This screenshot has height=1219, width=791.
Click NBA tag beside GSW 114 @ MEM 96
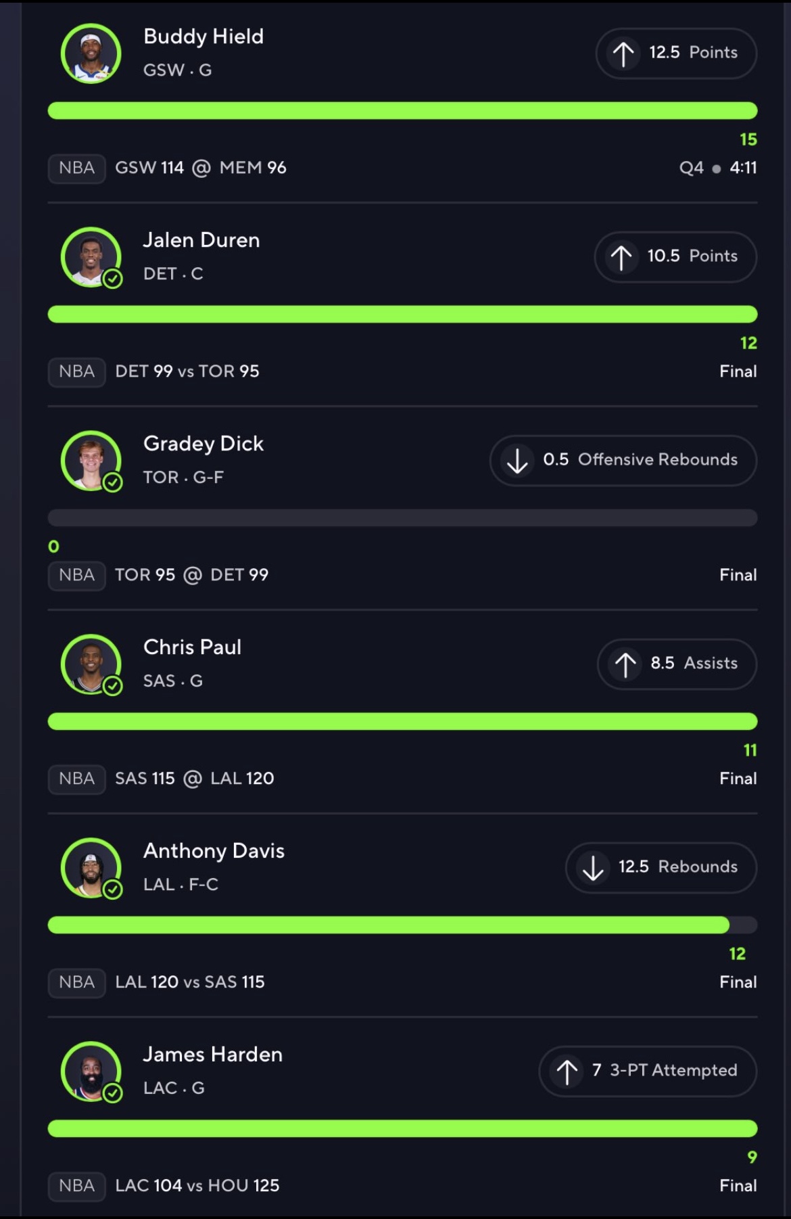pos(76,168)
